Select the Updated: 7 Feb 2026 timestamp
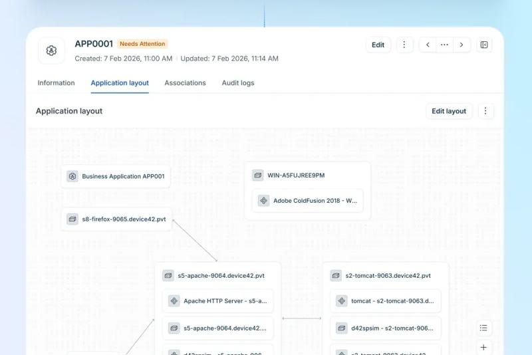Viewport: 532px width, 355px height. [229, 59]
